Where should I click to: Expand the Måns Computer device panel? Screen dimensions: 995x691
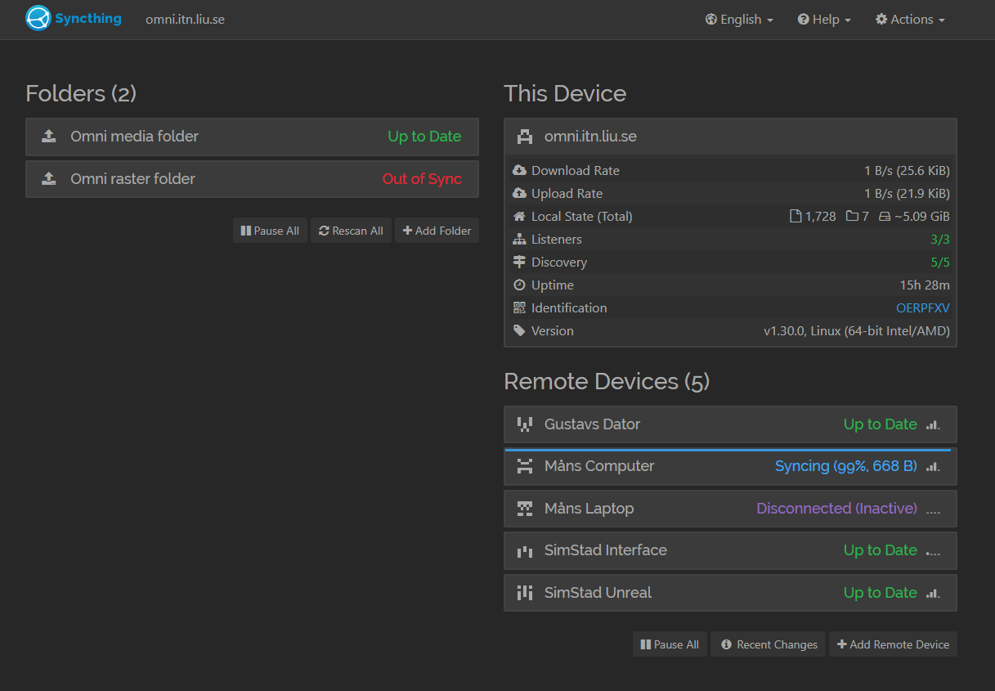pos(730,467)
